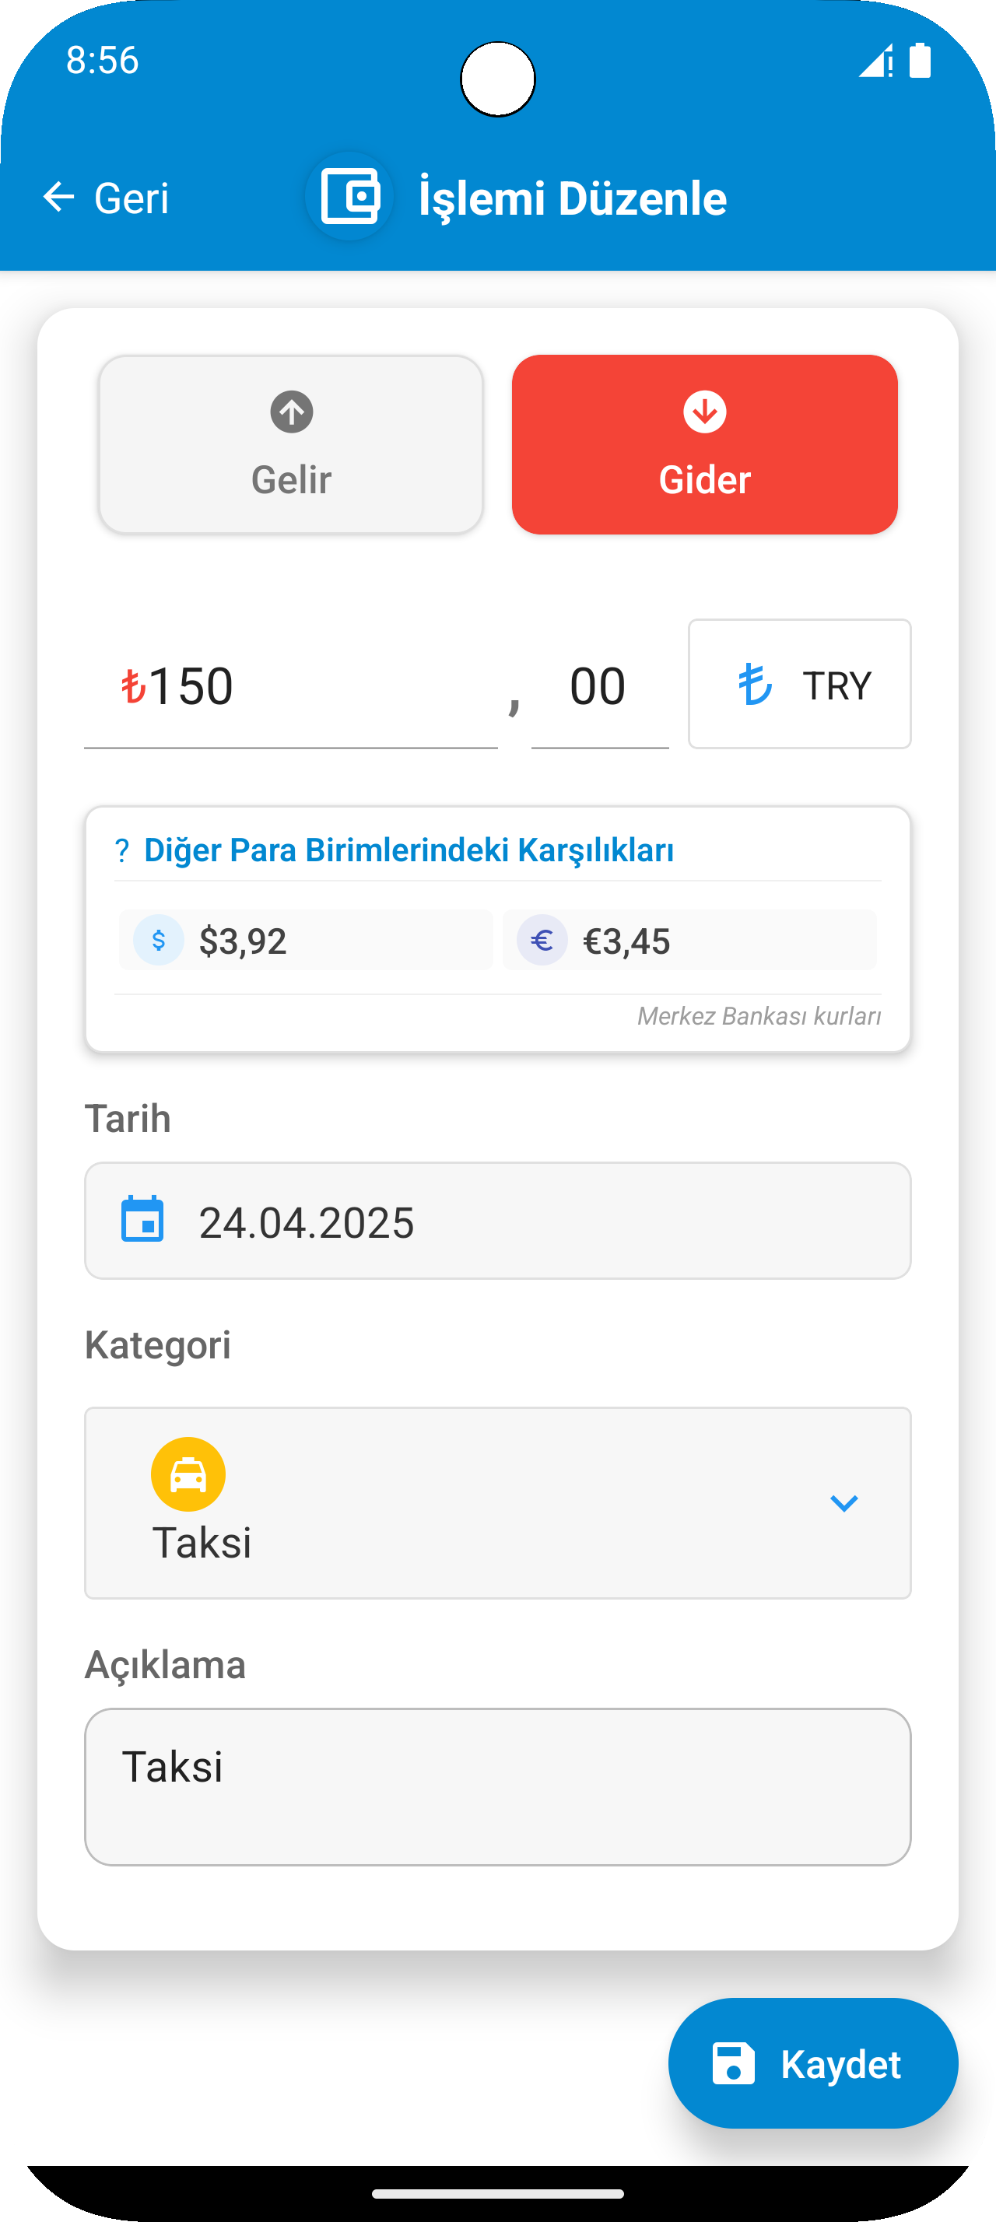Tap the euro sign icon
Image resolution: width=996 pixels, height=2222 pixels.
[542, 939]
